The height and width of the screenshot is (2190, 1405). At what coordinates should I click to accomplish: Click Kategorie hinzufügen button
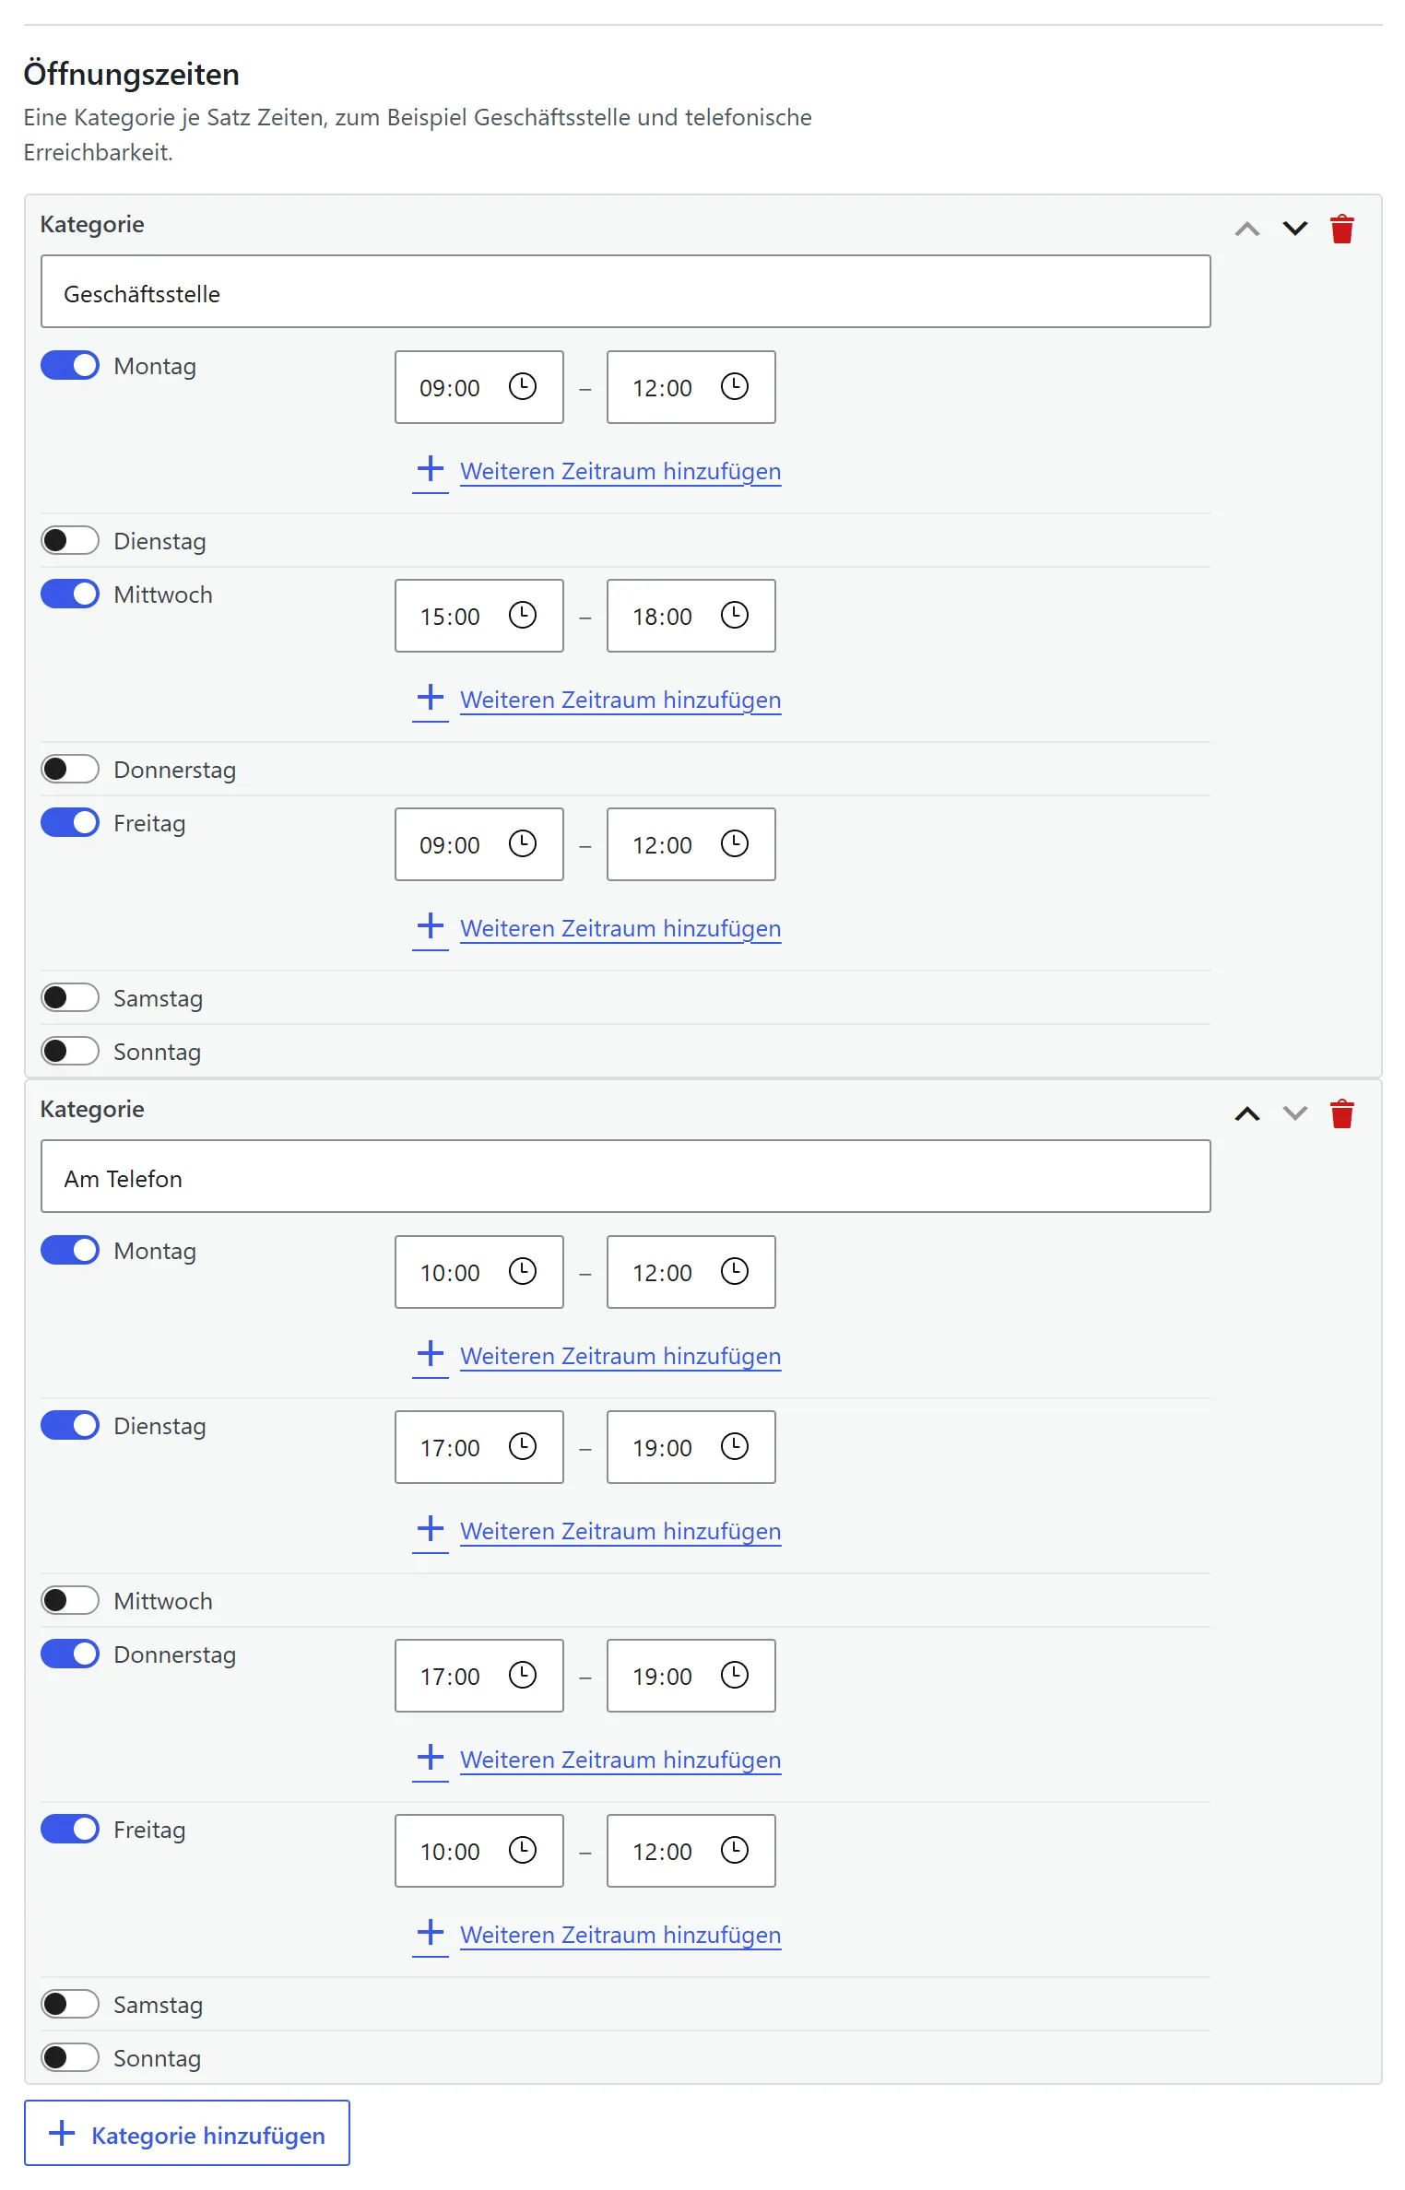click(x=187, y=2133)
